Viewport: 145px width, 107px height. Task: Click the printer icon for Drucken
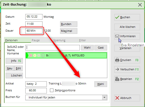click(x=117, y=60)
